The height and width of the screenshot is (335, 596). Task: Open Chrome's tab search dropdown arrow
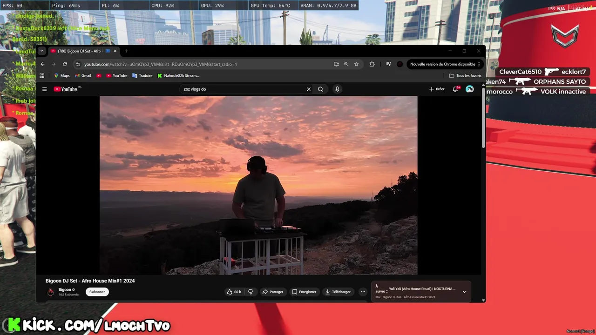click(42, 51)
